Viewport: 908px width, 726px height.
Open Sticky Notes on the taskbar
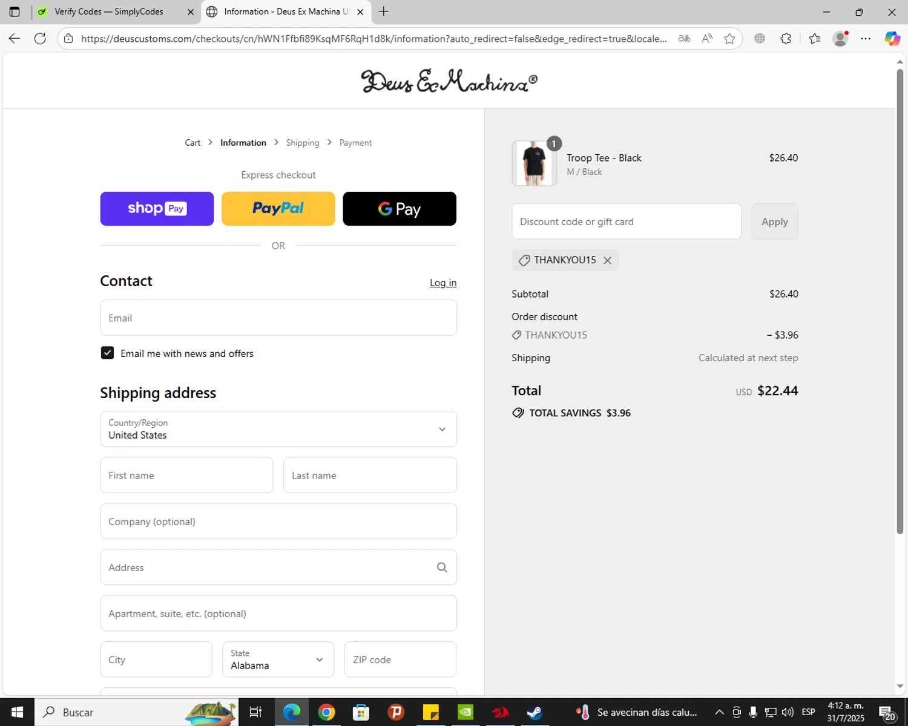pyautogui.click(x=431, y=712)
